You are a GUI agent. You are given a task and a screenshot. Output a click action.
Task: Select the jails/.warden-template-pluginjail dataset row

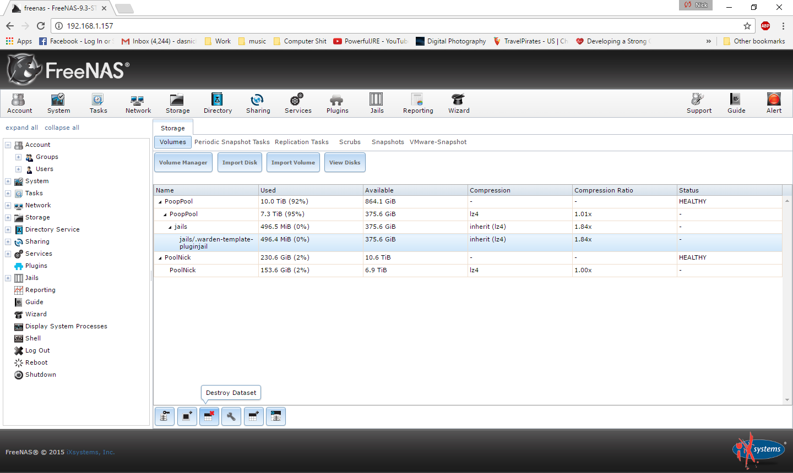468,243
